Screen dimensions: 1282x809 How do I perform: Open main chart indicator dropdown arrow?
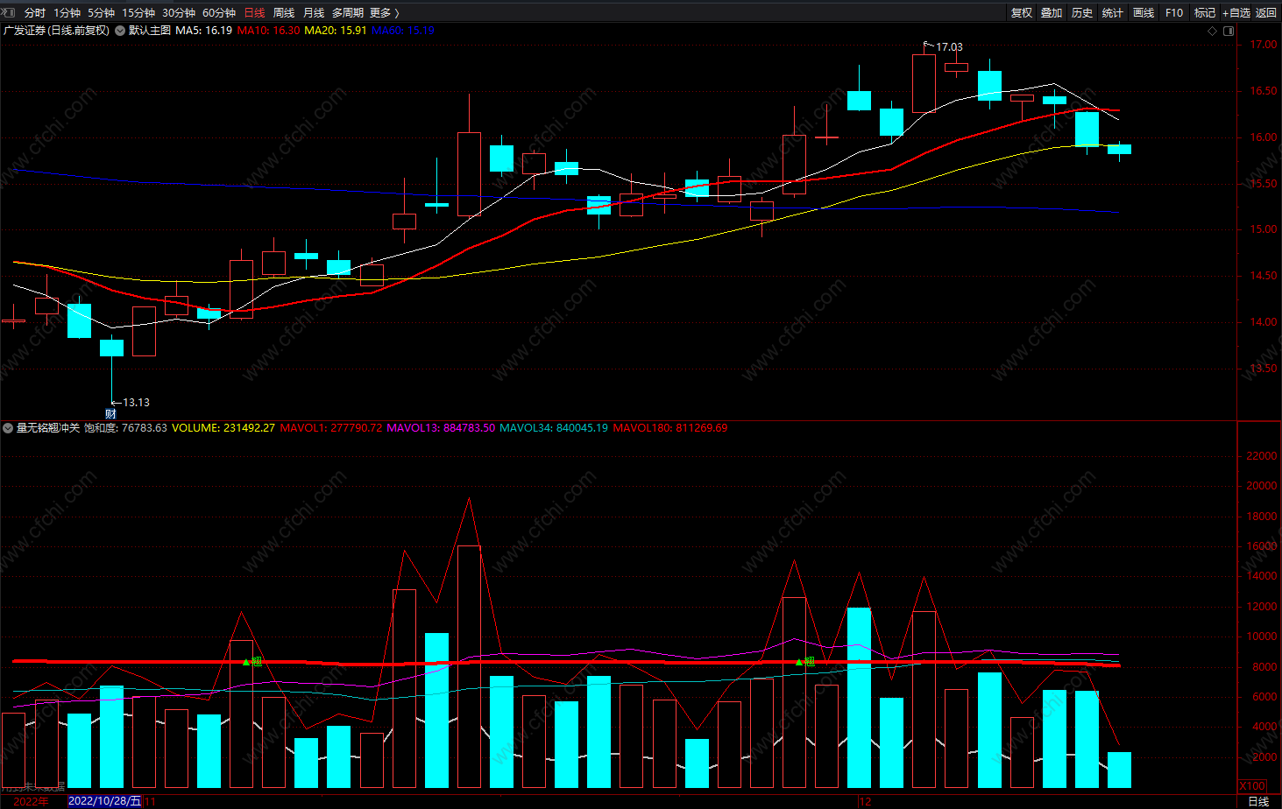120,31
